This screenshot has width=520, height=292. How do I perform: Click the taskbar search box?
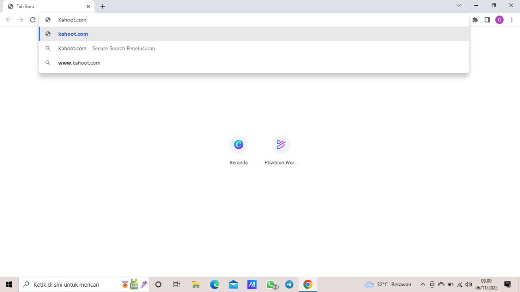point(84,285)
